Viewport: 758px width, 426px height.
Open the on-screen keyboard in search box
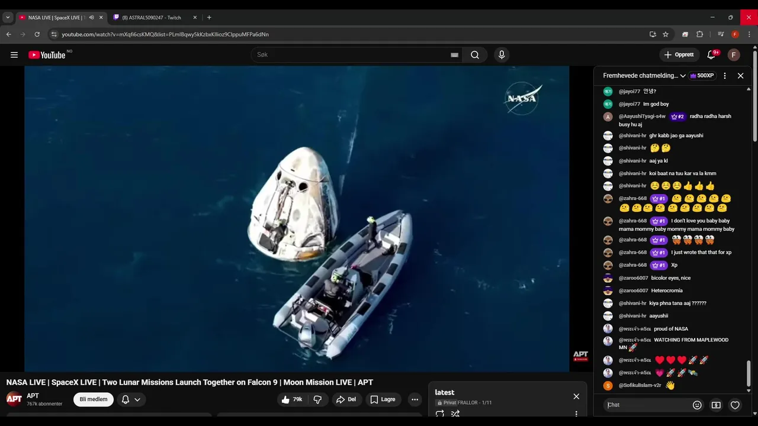click(x=454, y=55)
